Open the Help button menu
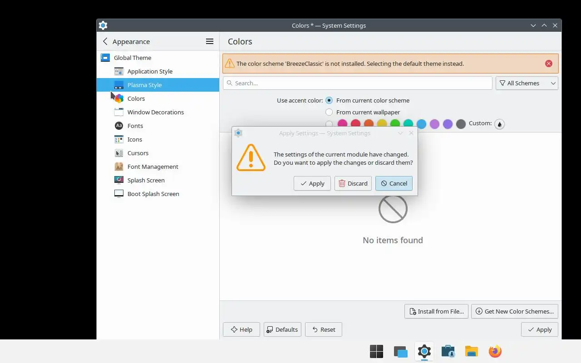581x363 pixels. coord(241,329)
